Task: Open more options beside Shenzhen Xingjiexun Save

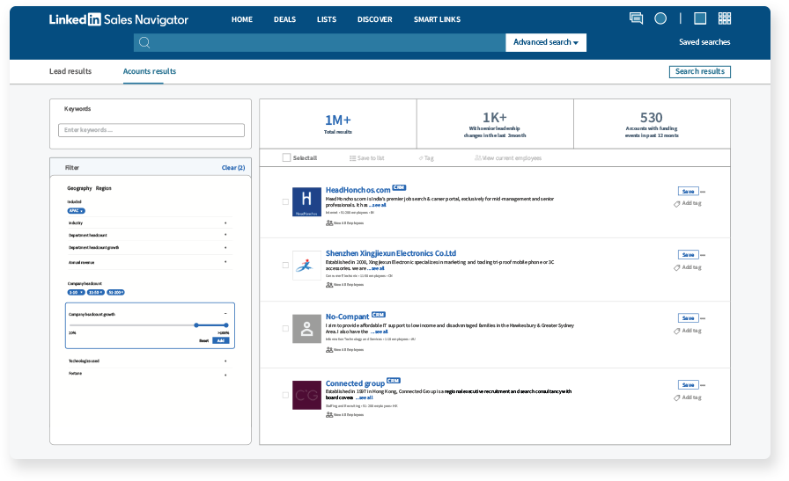Action: click(x=703, y=255)
